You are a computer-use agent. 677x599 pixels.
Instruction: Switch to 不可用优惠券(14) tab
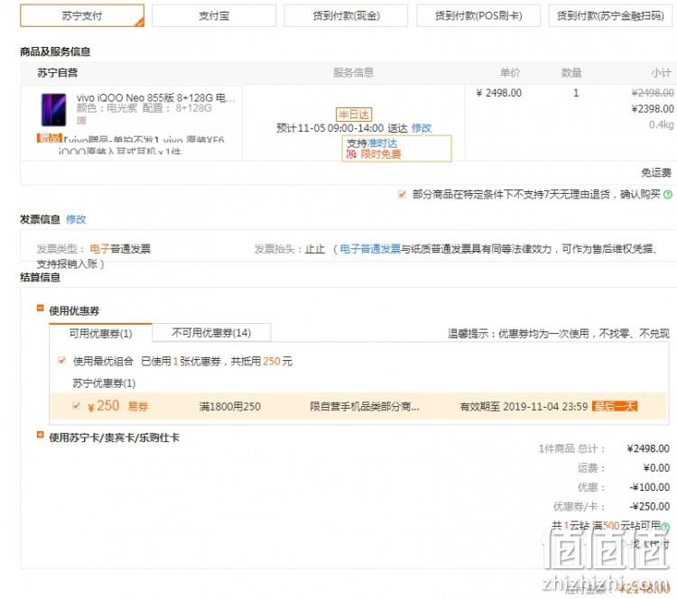click(211, 333)
